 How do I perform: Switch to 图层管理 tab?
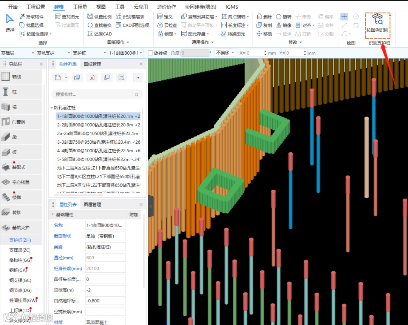point(93,204)
